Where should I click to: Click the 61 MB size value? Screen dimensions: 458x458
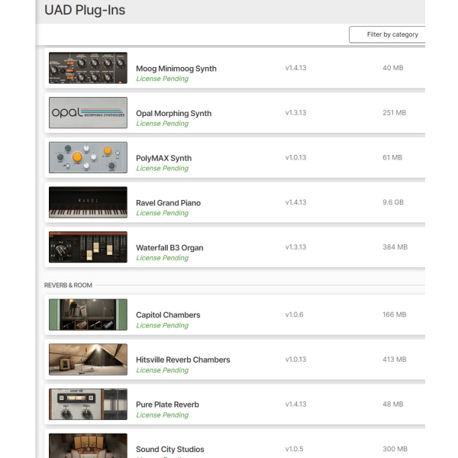click(392, 157)
